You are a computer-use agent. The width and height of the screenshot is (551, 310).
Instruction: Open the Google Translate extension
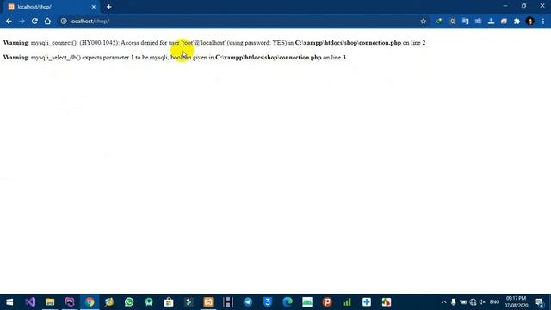[x=465, y=21]
